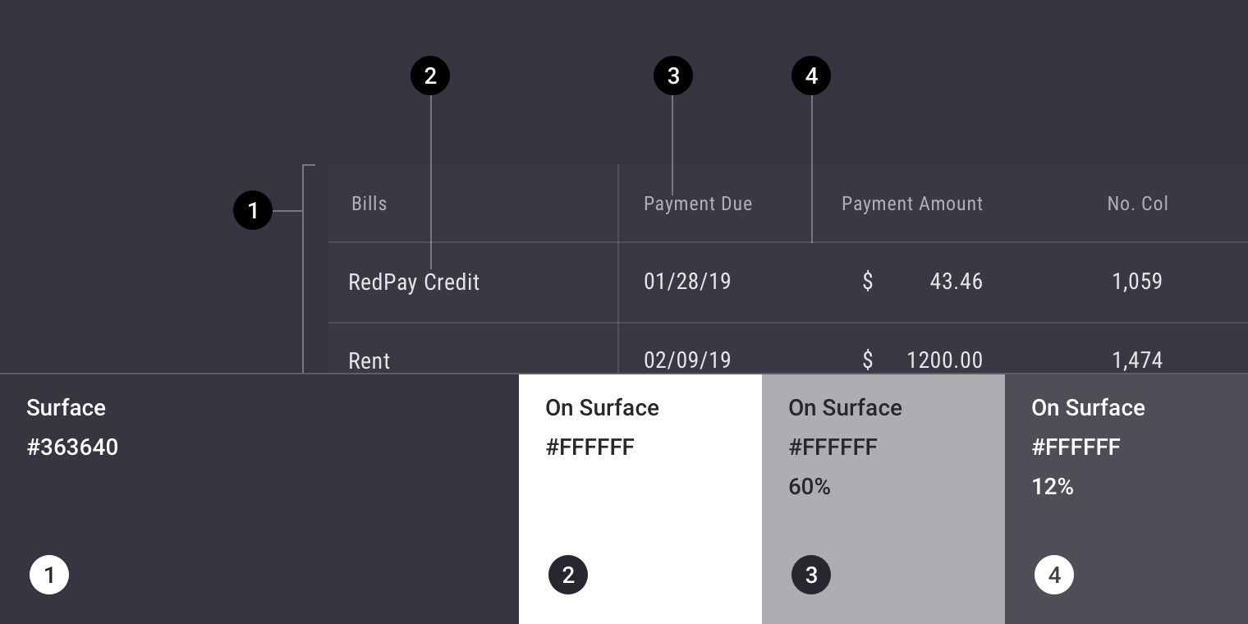Pick the Surface #363640 color swatch
1248x624 pixels.
tap(259, 498)
